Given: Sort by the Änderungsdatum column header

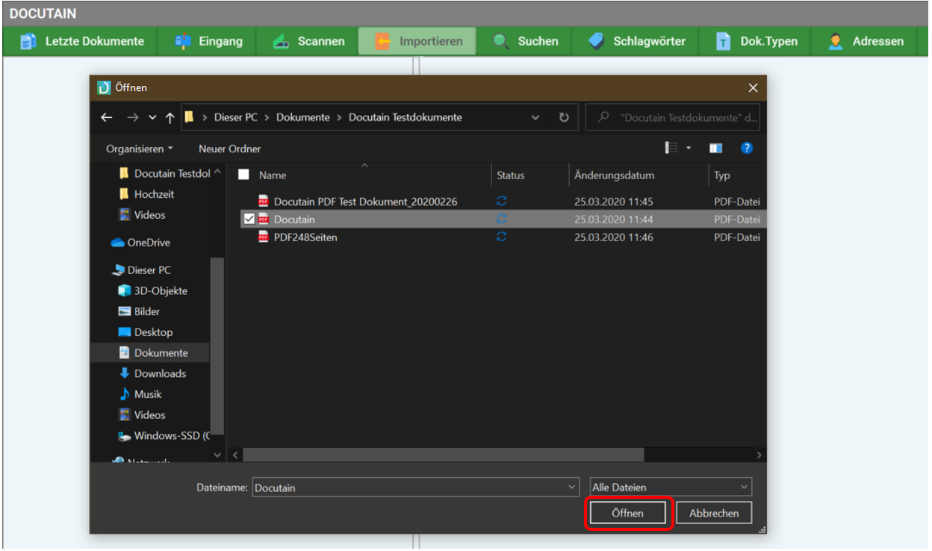Looking at the screenshot, I should pos(614,175).
